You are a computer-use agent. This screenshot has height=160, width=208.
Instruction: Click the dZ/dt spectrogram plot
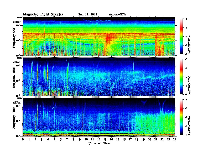[99, 117]
